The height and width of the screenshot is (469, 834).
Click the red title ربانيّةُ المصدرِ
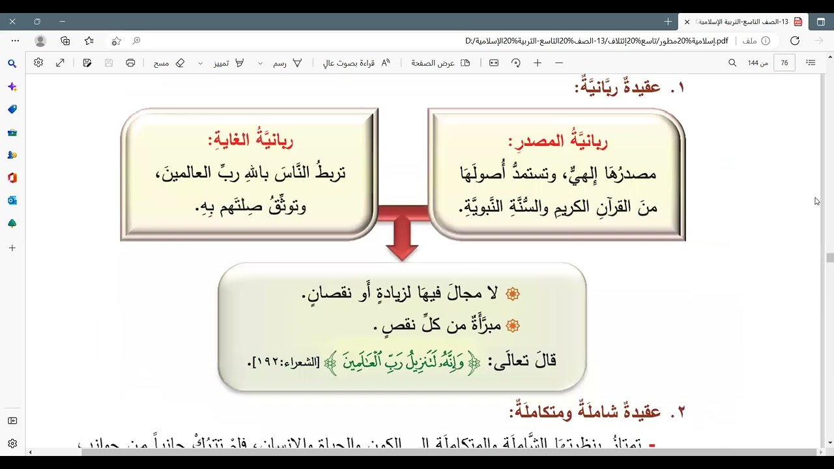click(558, 141)
